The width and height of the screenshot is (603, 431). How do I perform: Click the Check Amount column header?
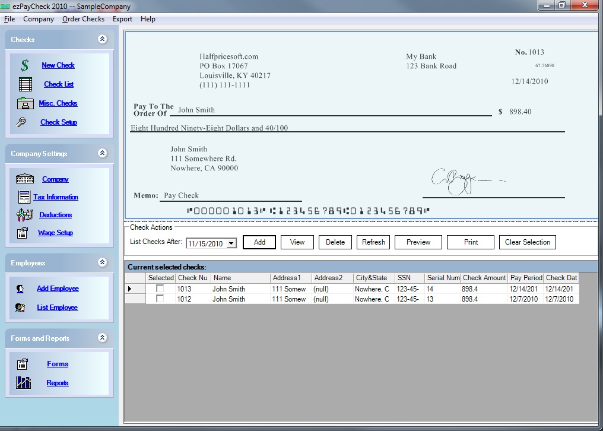click(x=484, y=278)
